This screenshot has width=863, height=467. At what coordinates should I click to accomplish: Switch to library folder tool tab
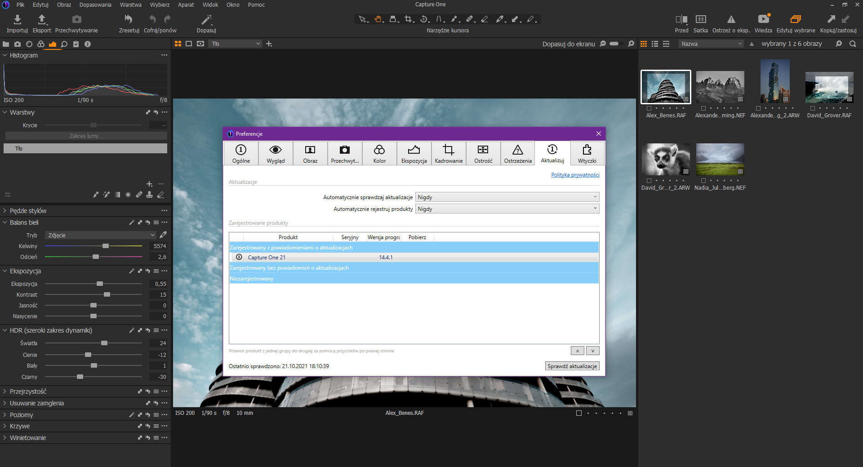pyautogui.click(x=6, y=44)
